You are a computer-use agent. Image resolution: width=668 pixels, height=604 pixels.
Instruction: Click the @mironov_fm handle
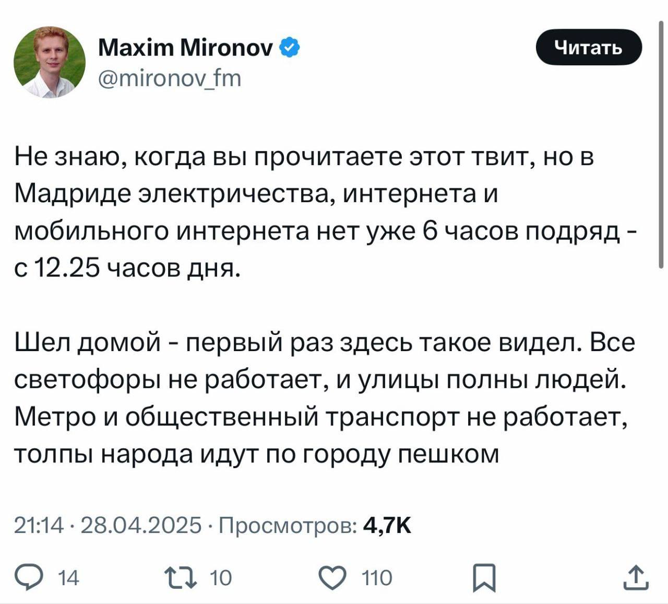pyautogui.click(x=170, y=78)
